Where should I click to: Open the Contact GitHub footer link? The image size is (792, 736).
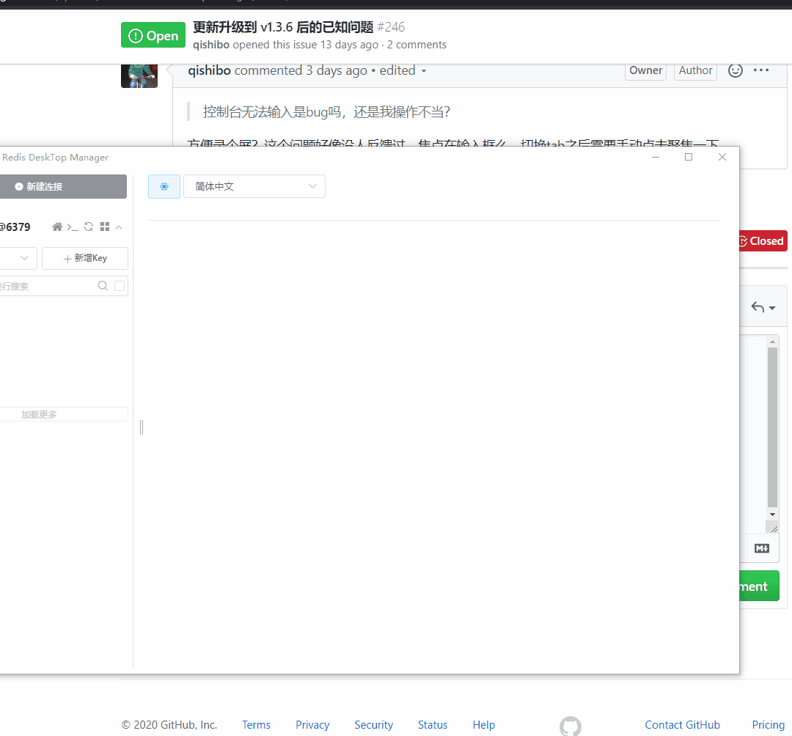tap(682, 725)
